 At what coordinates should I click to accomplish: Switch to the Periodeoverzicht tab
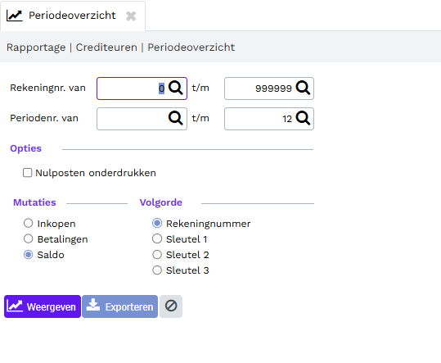(73, 16)
